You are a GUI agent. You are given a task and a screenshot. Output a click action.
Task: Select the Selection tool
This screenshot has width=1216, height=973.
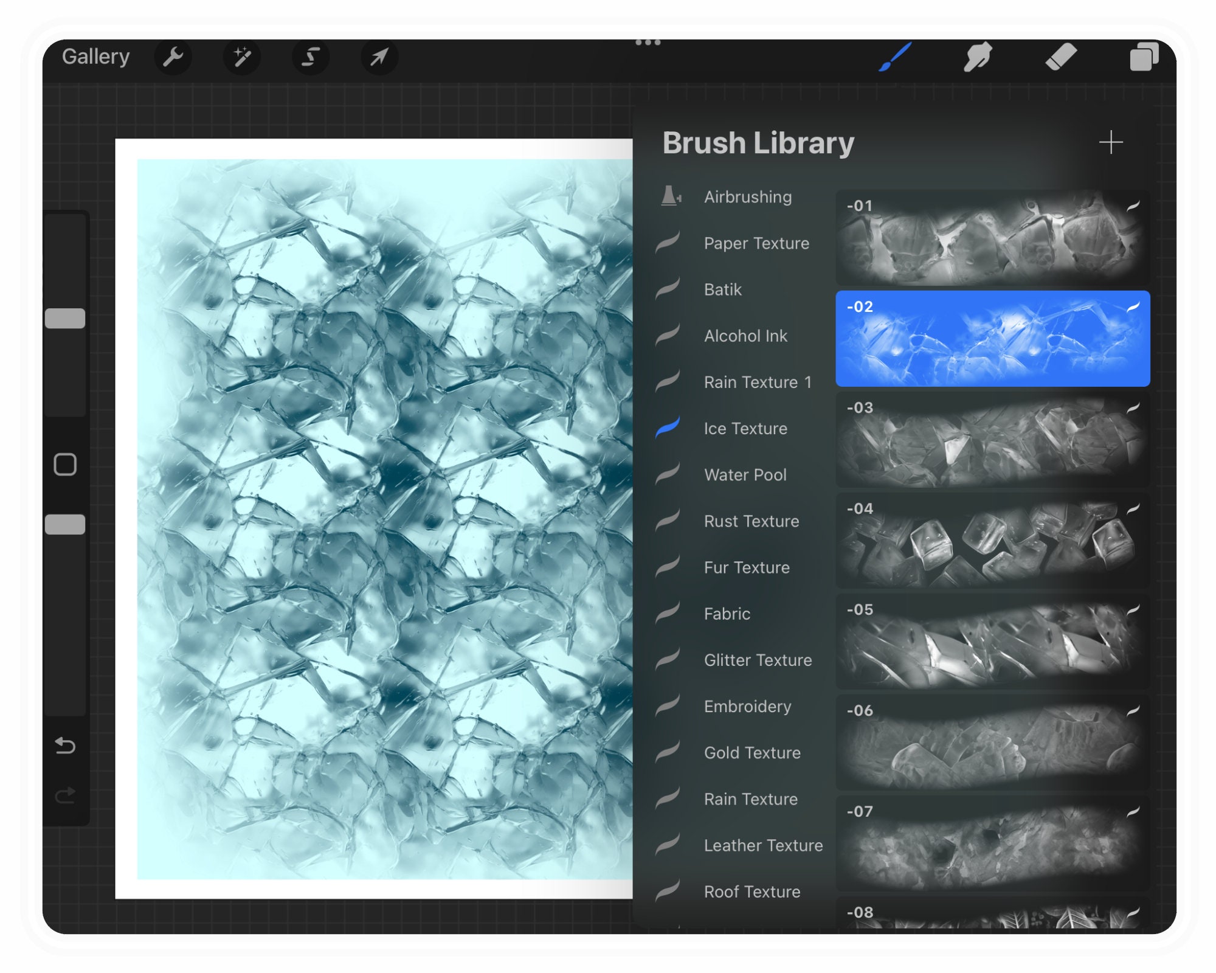(311, 57)
